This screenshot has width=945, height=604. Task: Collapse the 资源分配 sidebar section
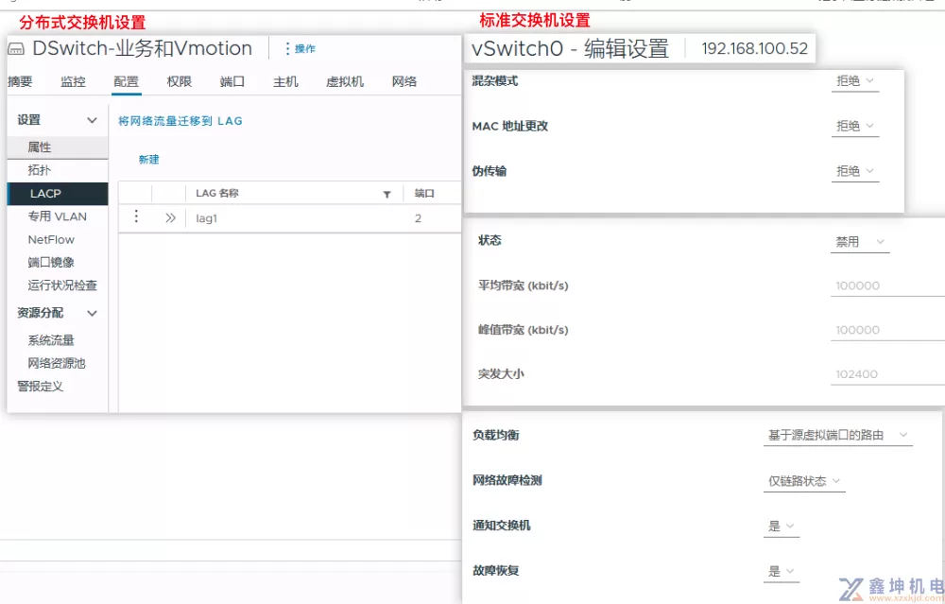pyautogui.click(x=93, y=313)
